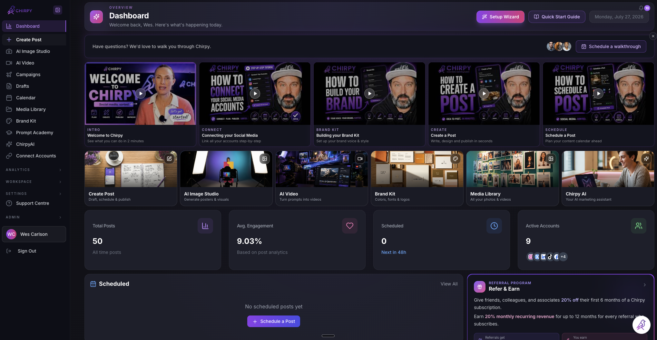Click Schedule a walkthrough button
The image size is (657, 340).
tap(611, 46)
